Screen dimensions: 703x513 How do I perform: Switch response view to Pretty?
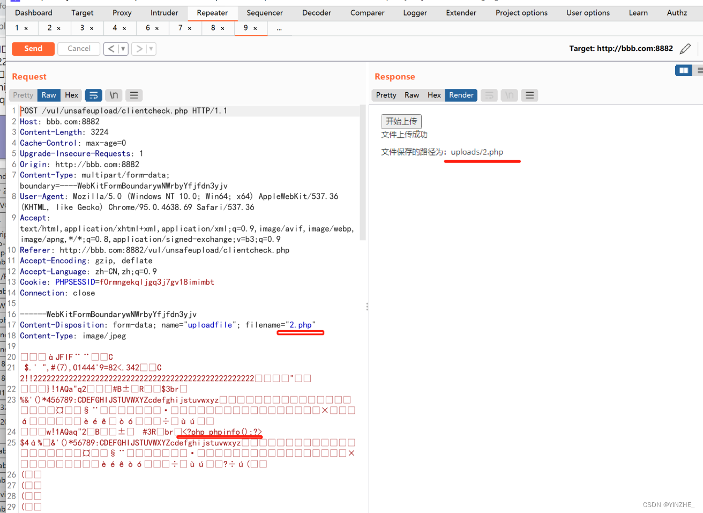386,95
